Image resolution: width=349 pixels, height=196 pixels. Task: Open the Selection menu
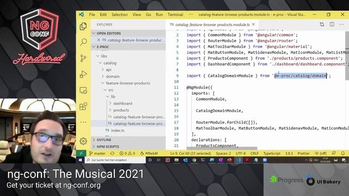pos(119,15)
